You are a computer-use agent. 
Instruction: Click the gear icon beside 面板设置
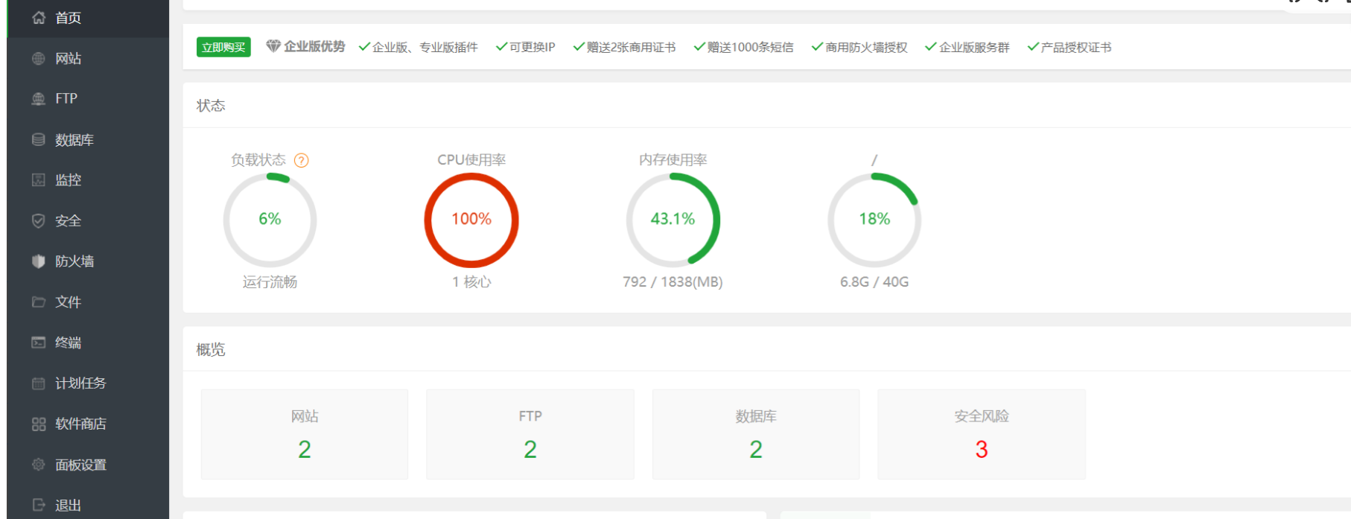[39, 464]
